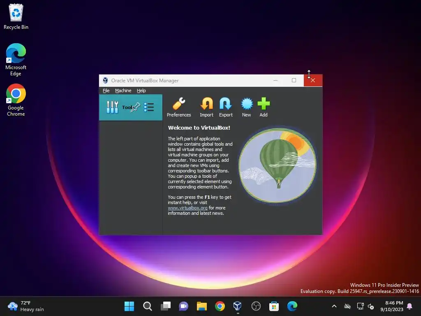Launch Chrome from the taskbar
The image size is (421, 316).
pos(220,306)
